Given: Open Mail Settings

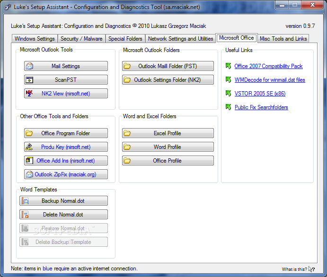Looking at the screenshot, I should click(x=66, y=66).
